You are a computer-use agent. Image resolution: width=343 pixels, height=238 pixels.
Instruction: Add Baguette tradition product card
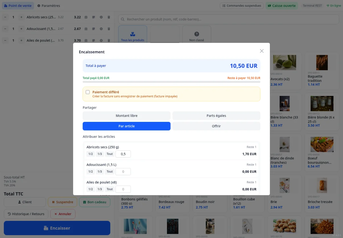point(322,71)
